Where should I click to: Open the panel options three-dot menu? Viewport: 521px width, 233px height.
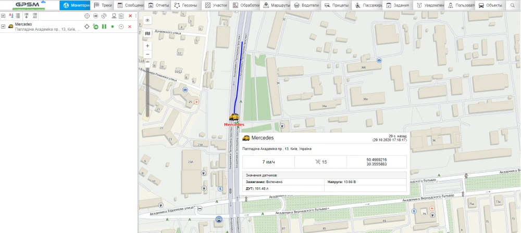(x=135, y=16)
